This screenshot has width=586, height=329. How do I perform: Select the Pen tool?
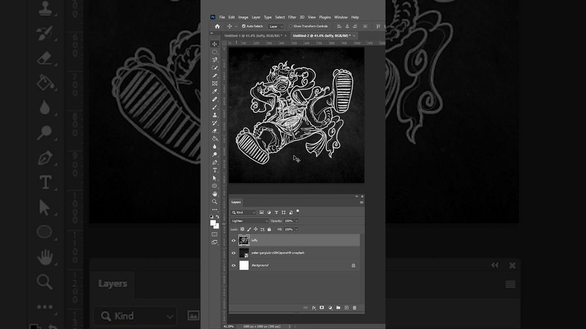[x=215, y=162]
